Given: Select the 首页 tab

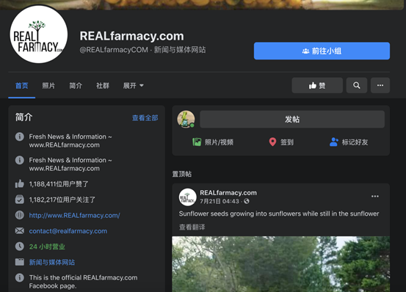Looking at the screenshot, I should 22,86.
